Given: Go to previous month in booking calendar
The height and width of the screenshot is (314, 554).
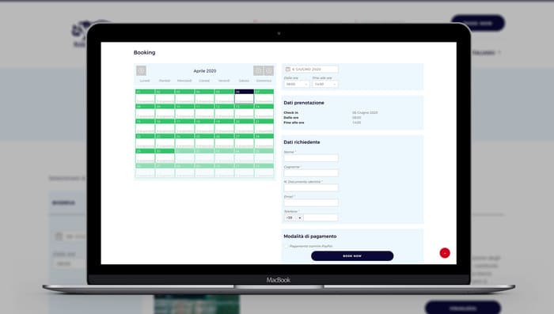Looking at the screenshot, I should click(x=141, y=70).
